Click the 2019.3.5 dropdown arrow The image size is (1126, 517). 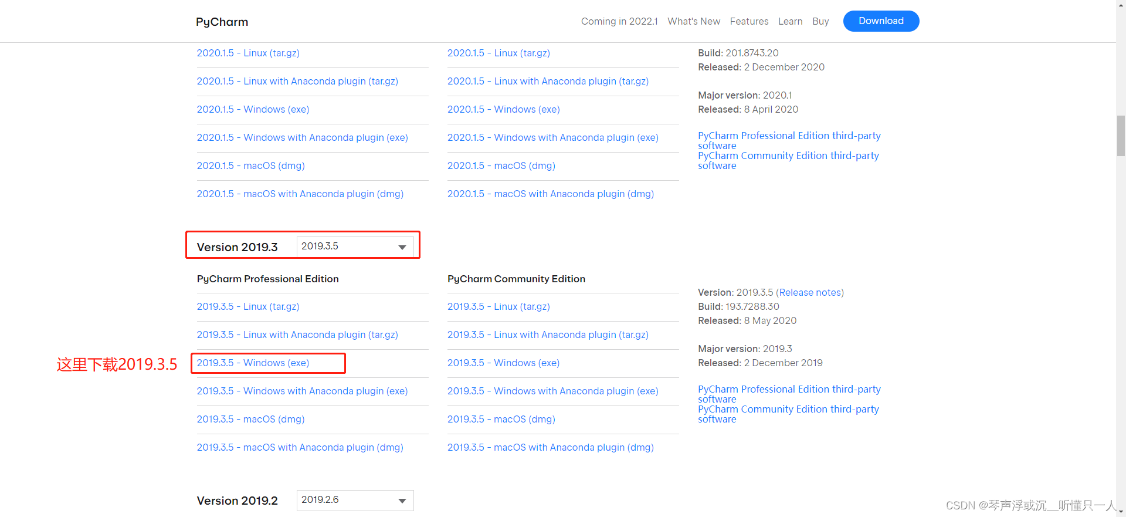coord(402,247)
